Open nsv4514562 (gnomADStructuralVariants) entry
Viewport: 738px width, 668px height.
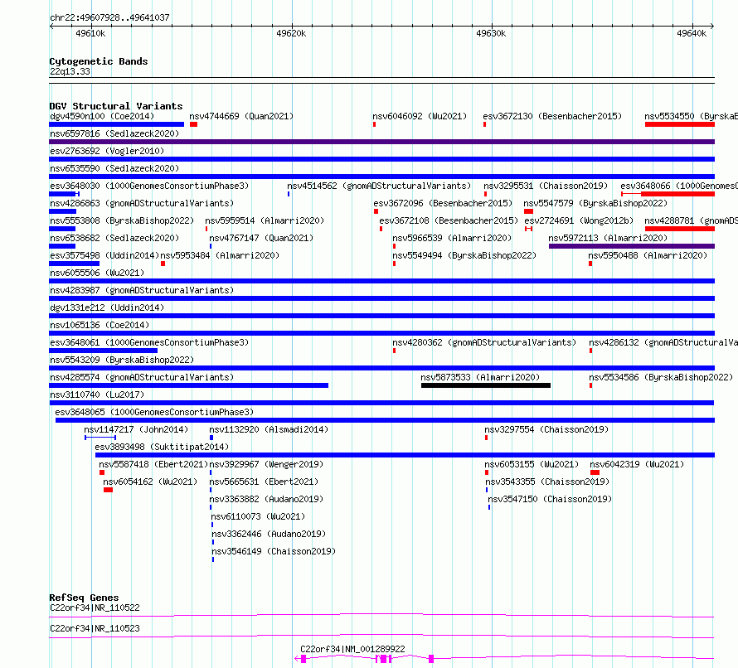pyautogui.click(x=379, y=186)
